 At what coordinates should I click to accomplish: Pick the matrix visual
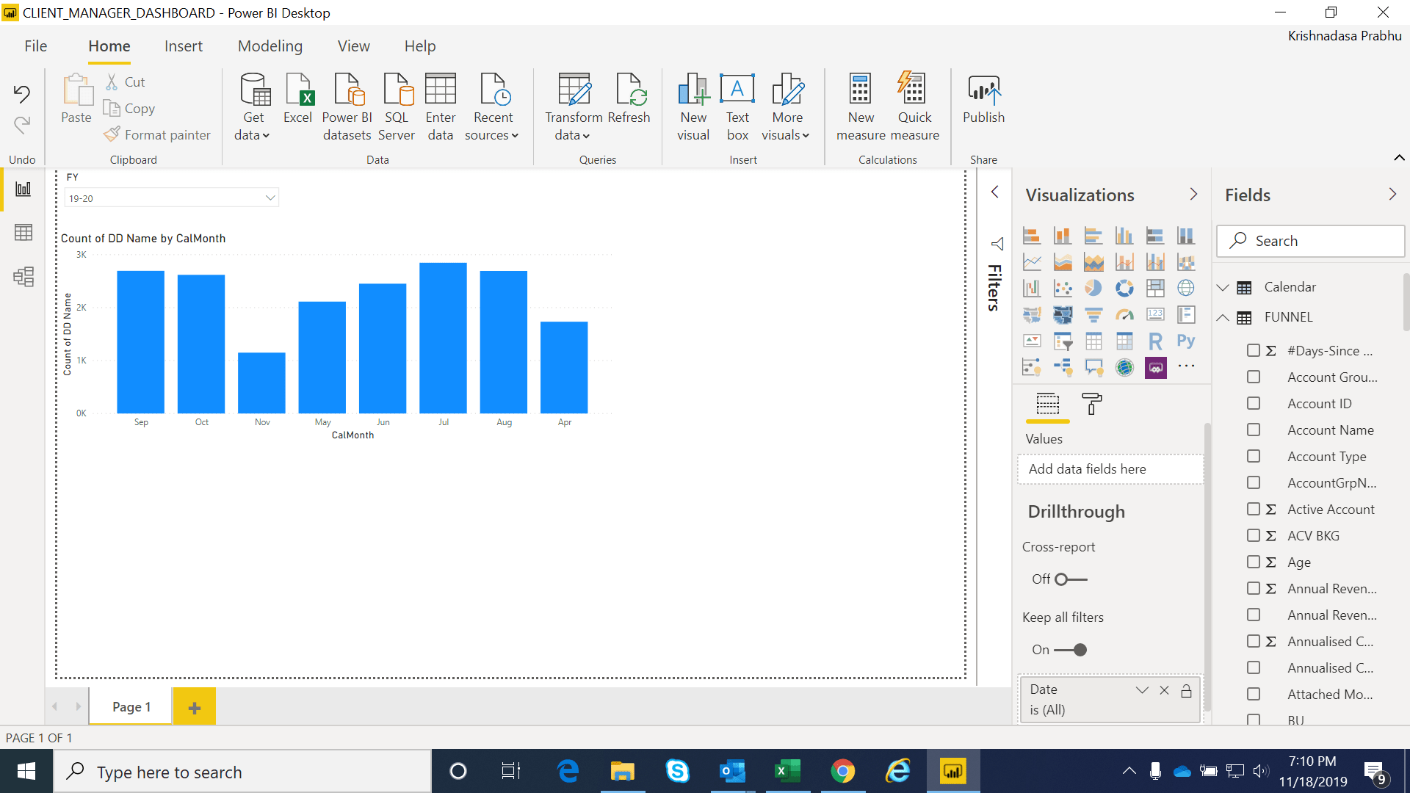click(1124, 341)
